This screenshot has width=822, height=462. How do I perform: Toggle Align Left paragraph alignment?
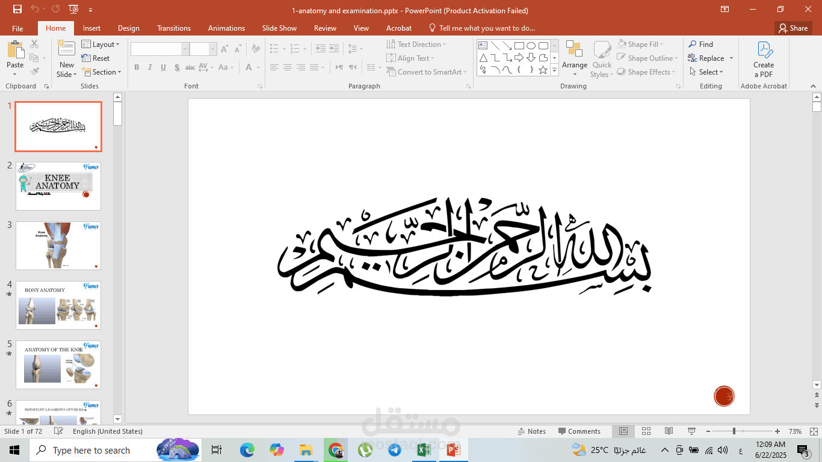tap(274, 67)
